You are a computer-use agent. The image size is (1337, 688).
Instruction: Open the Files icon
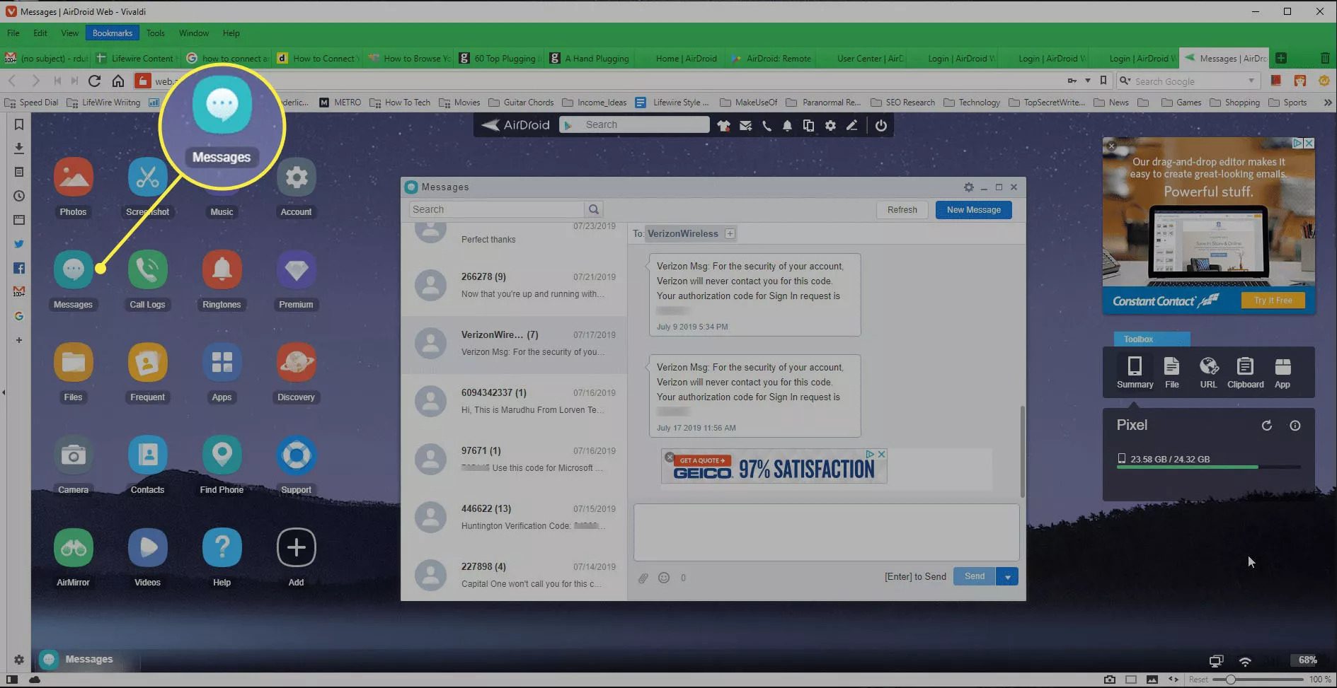[73, 363]
